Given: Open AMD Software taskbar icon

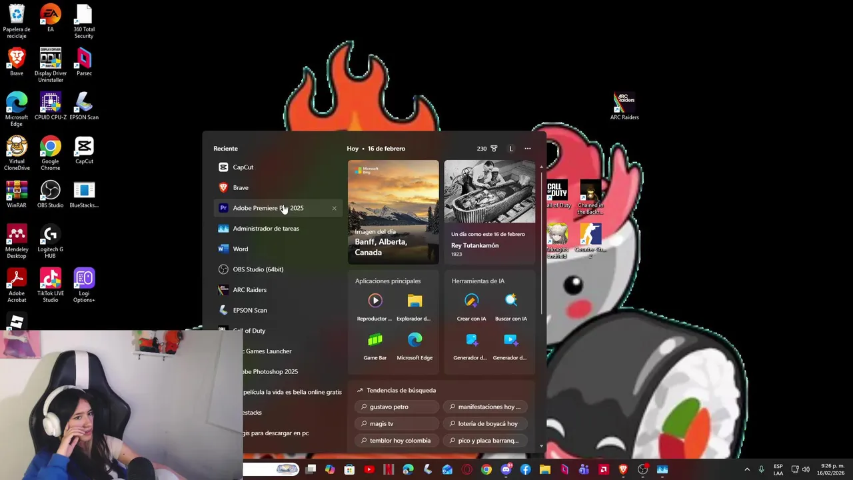Looking at the screenshot, I should tap(604, 469).
